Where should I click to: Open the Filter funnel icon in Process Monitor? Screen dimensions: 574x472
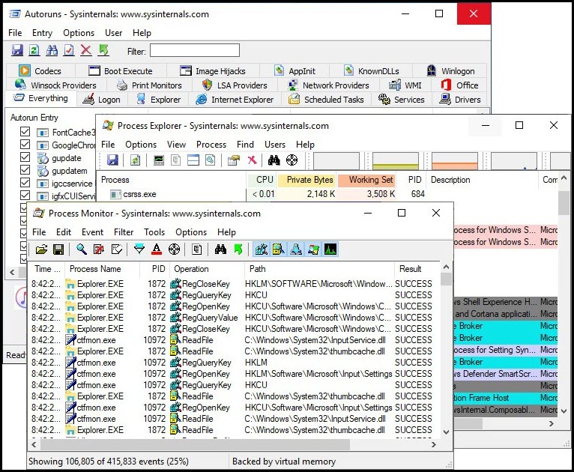tap(139, 249)
